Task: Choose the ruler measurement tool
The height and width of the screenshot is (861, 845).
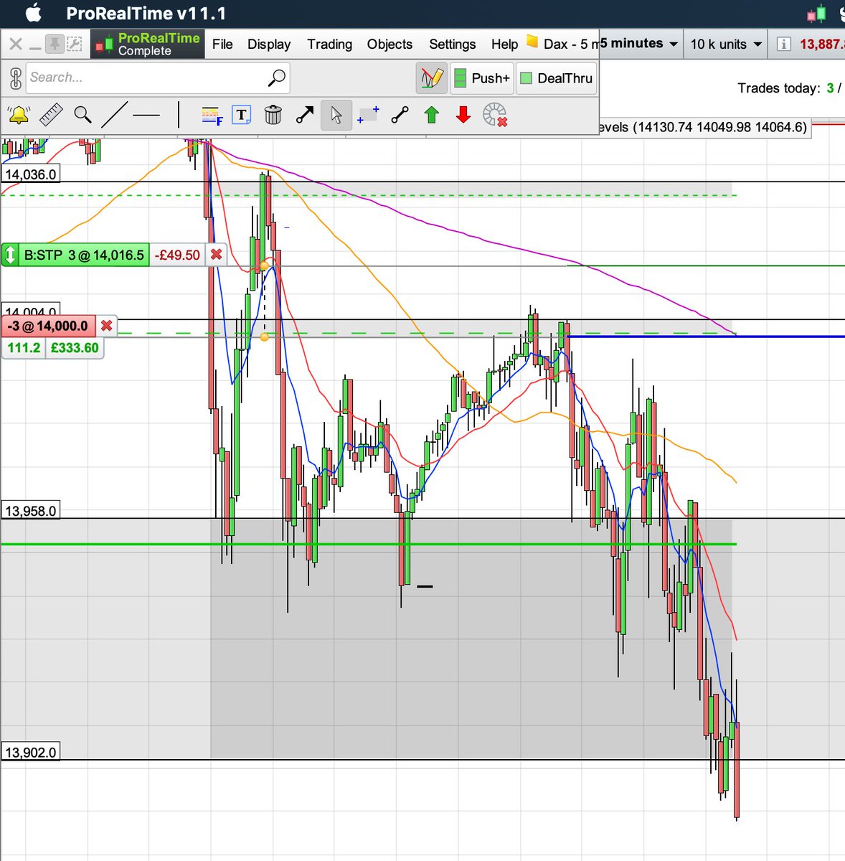Action: (x=51, y=115)
